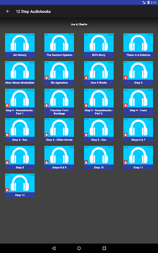Click the "Bill's Story" title label
Image resolution: width=158 pixels, height=253 pixels.
point(99,55)
